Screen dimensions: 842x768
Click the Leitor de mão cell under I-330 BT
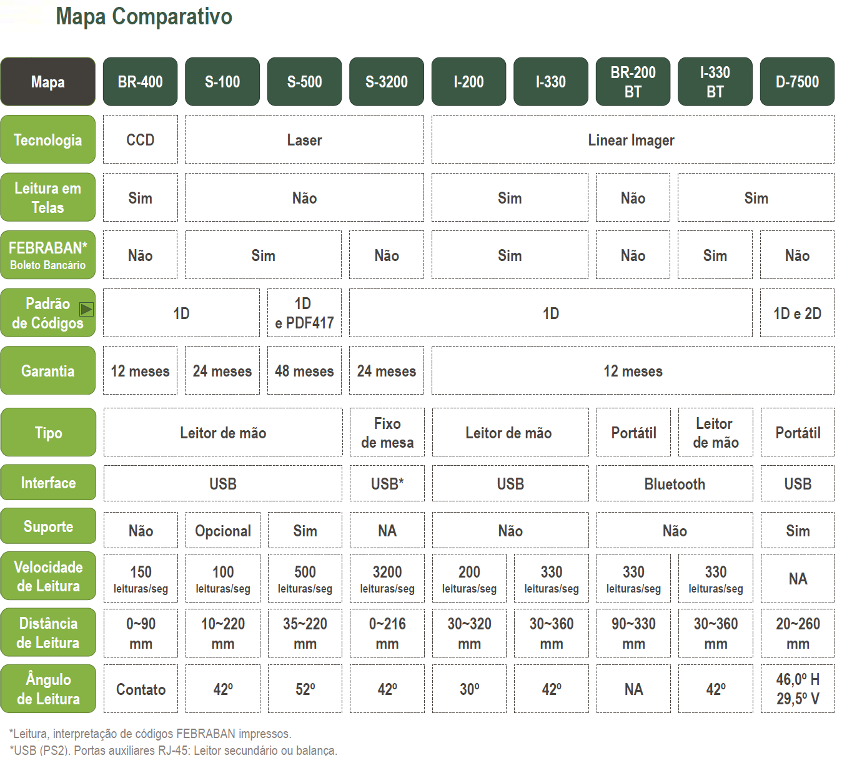[x=716, y=432]
